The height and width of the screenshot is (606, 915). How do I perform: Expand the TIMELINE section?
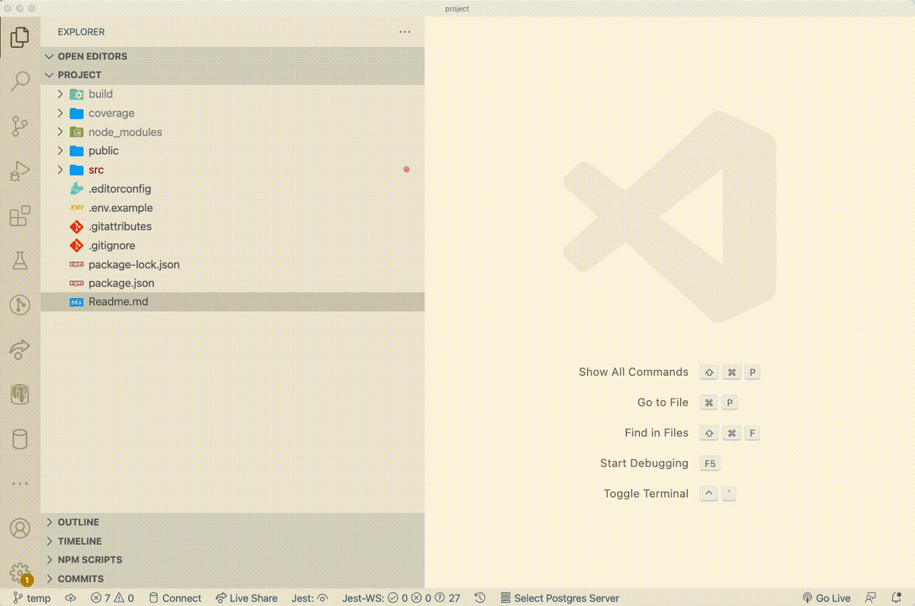(x=233, y=541)
